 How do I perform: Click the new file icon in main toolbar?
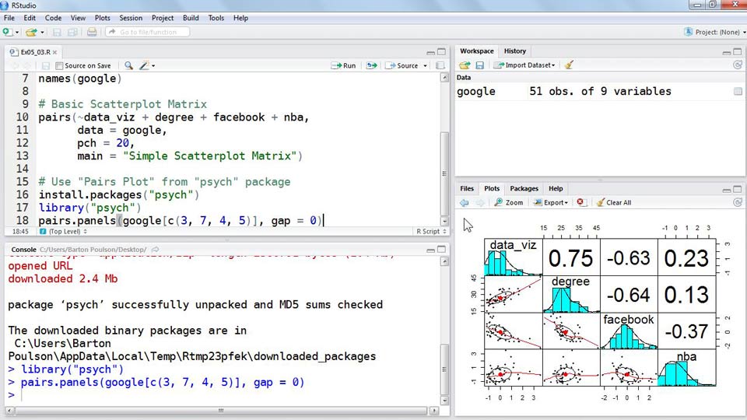pyautogui.click(x=7, y=32)
